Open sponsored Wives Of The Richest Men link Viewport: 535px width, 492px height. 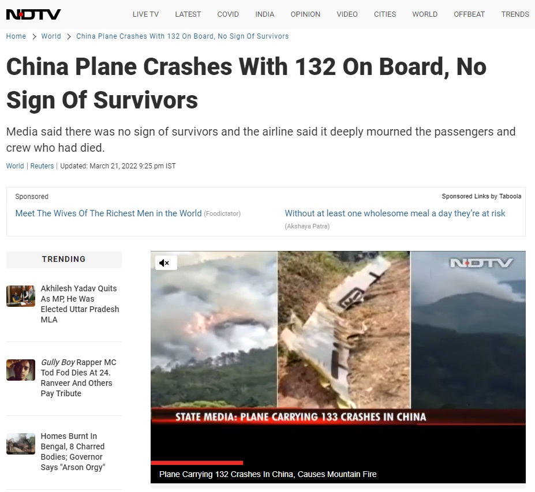pos(109,213)
